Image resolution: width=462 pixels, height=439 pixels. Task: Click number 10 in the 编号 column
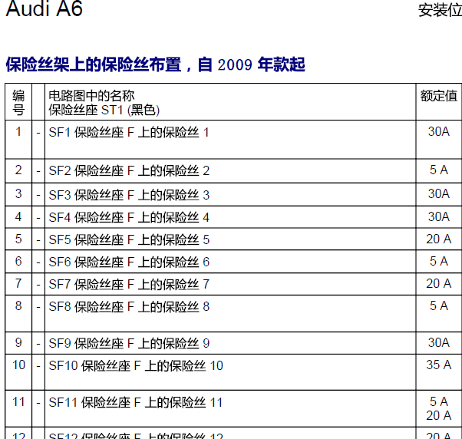click(18, 365)
